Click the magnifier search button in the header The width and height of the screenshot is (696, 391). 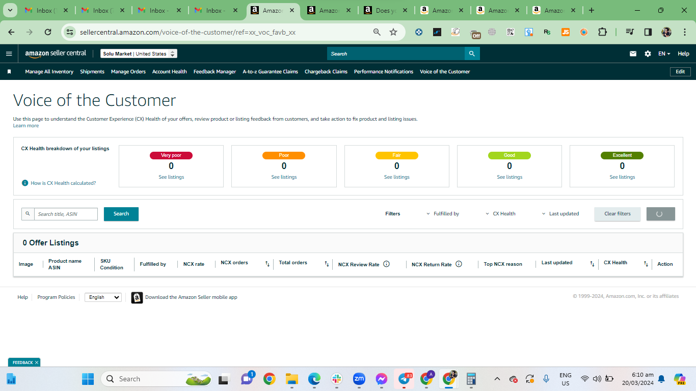tap(472, 53)
